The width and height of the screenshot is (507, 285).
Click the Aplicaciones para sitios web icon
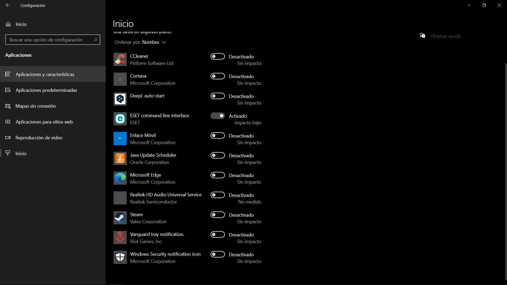(8, 122)
